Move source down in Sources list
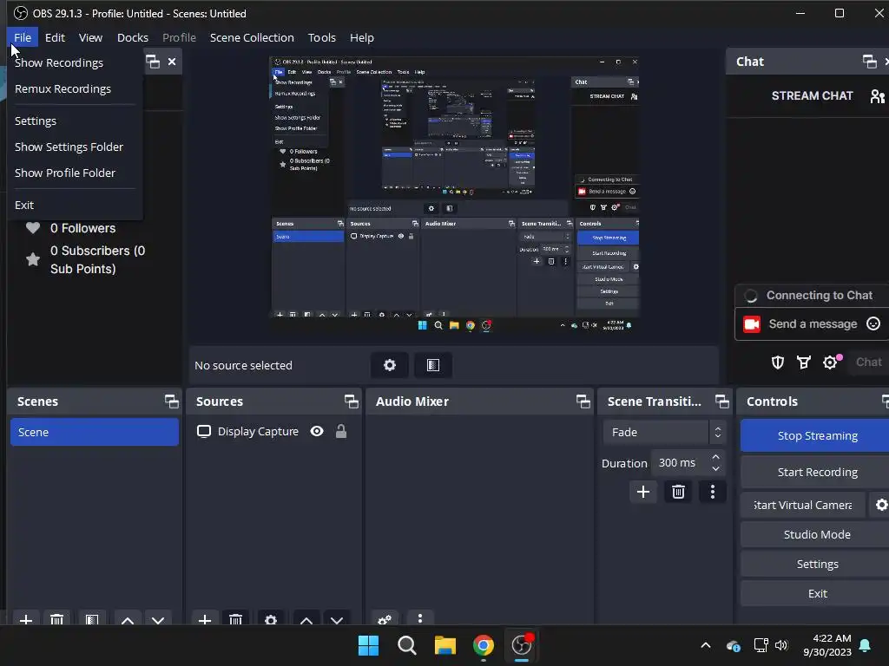This screenshot has height=666, width=889. (x=337, y=620)
